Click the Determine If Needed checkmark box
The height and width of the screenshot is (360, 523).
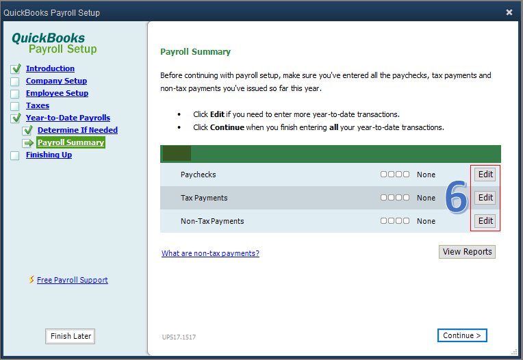[27, 130]
